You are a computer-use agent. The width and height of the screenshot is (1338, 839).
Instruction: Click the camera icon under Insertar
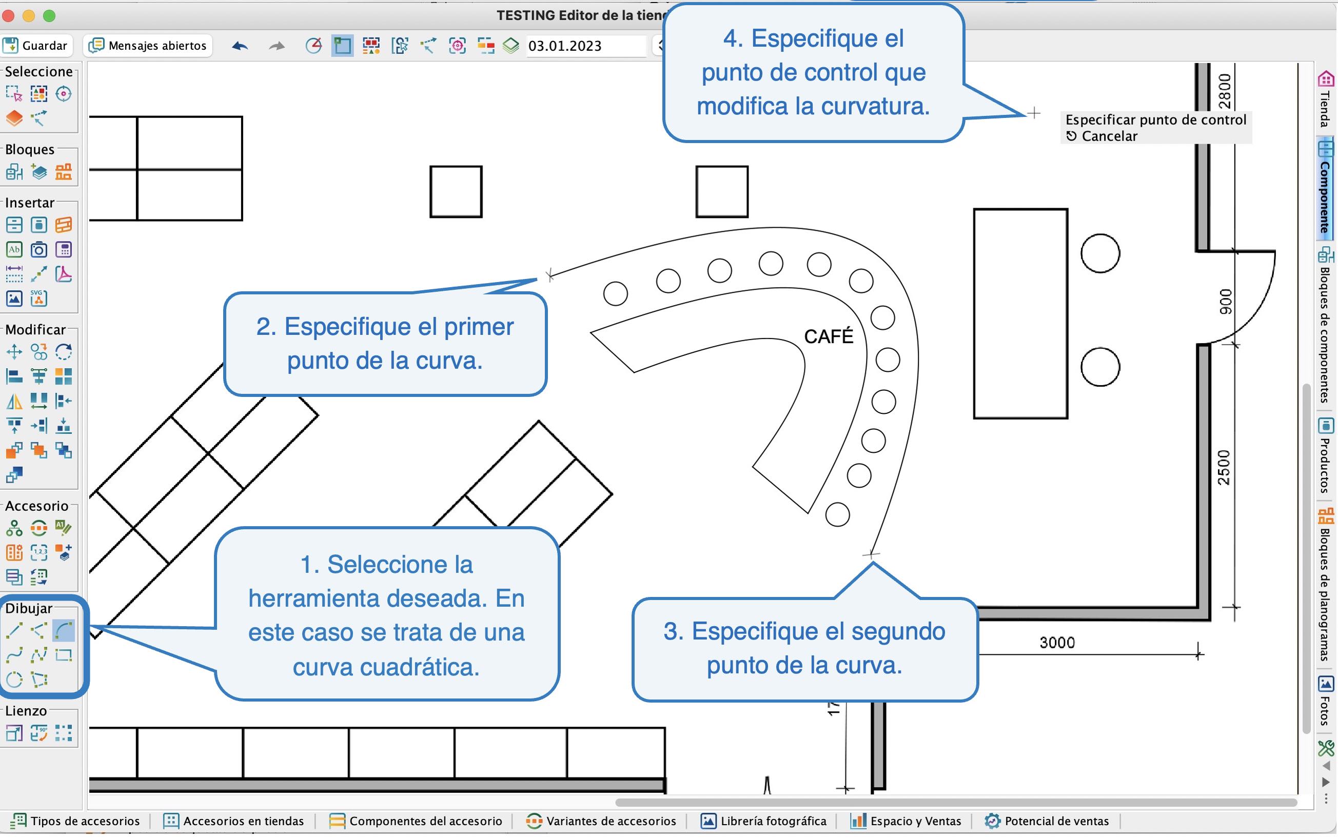click(39, 250)
